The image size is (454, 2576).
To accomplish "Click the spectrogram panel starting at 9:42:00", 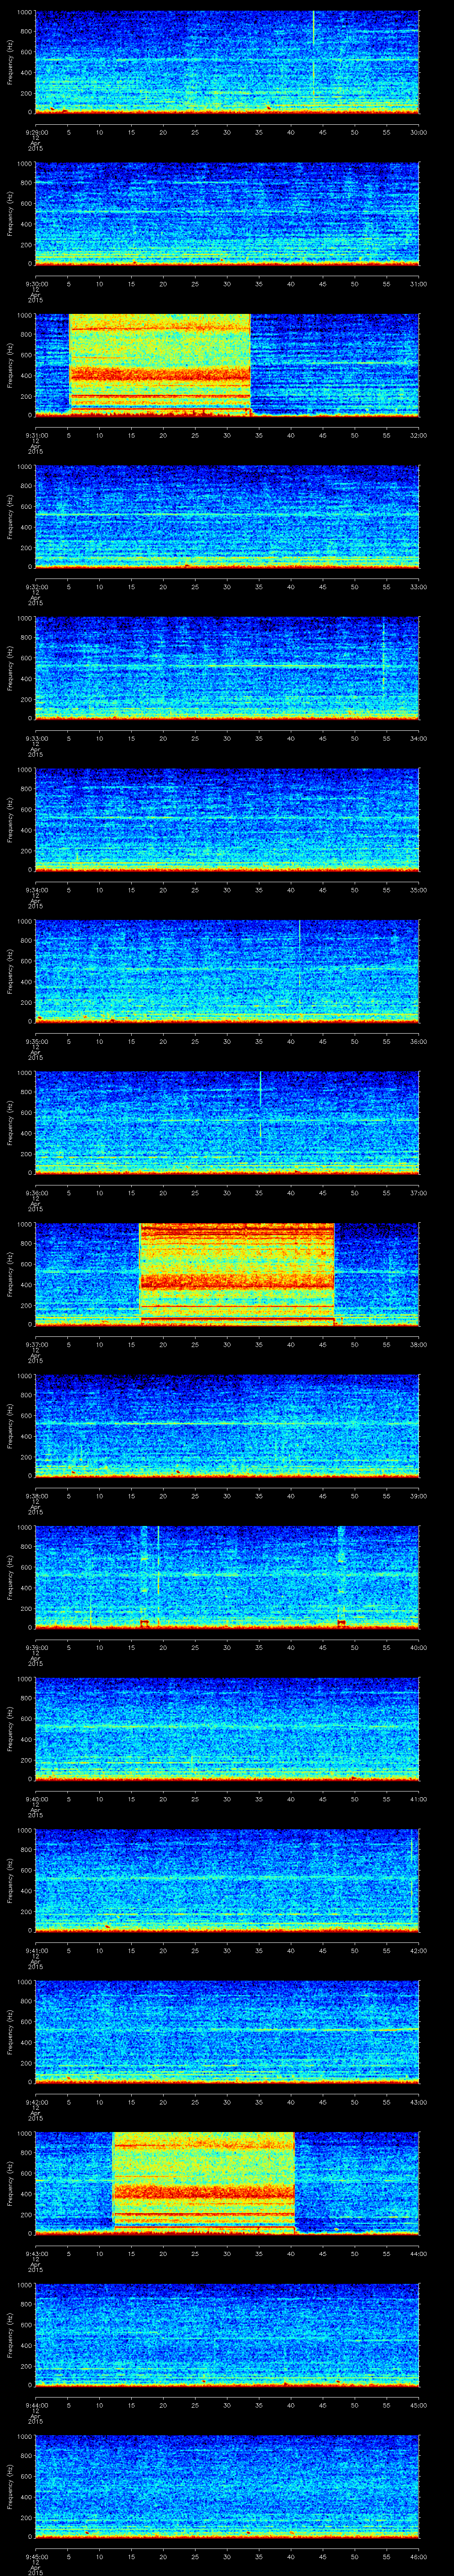I will pyautogui.click(x=227, y=2033).
